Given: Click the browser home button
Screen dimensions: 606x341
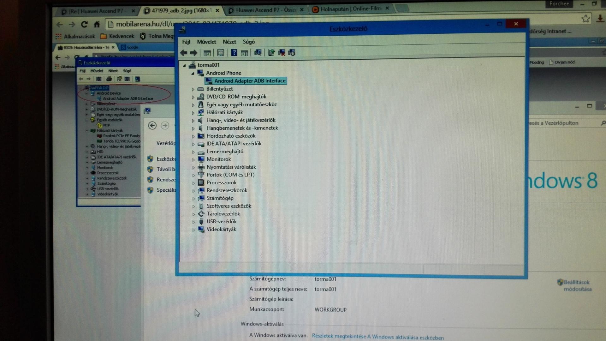Looking at the screenshot, I should pos(97,24).
